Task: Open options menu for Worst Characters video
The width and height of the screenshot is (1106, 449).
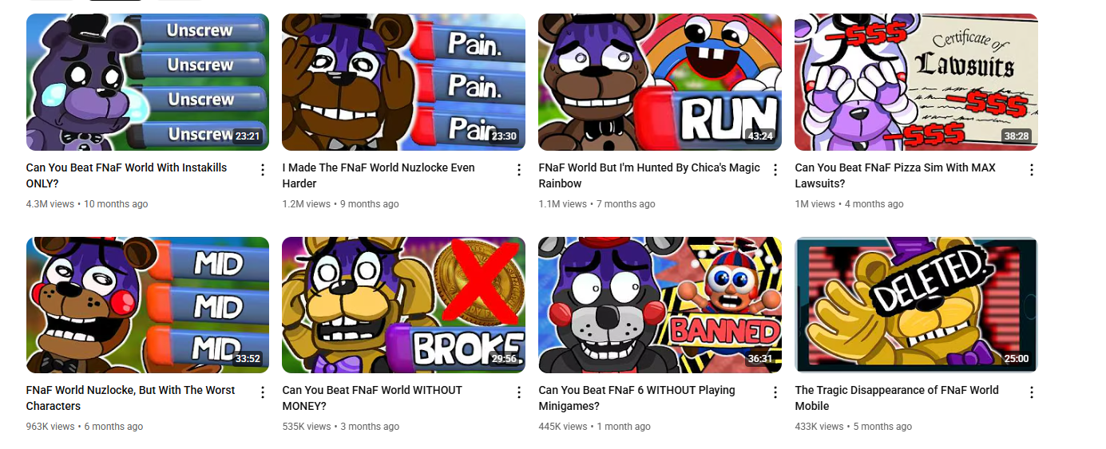Action: [x=263, y=392]
